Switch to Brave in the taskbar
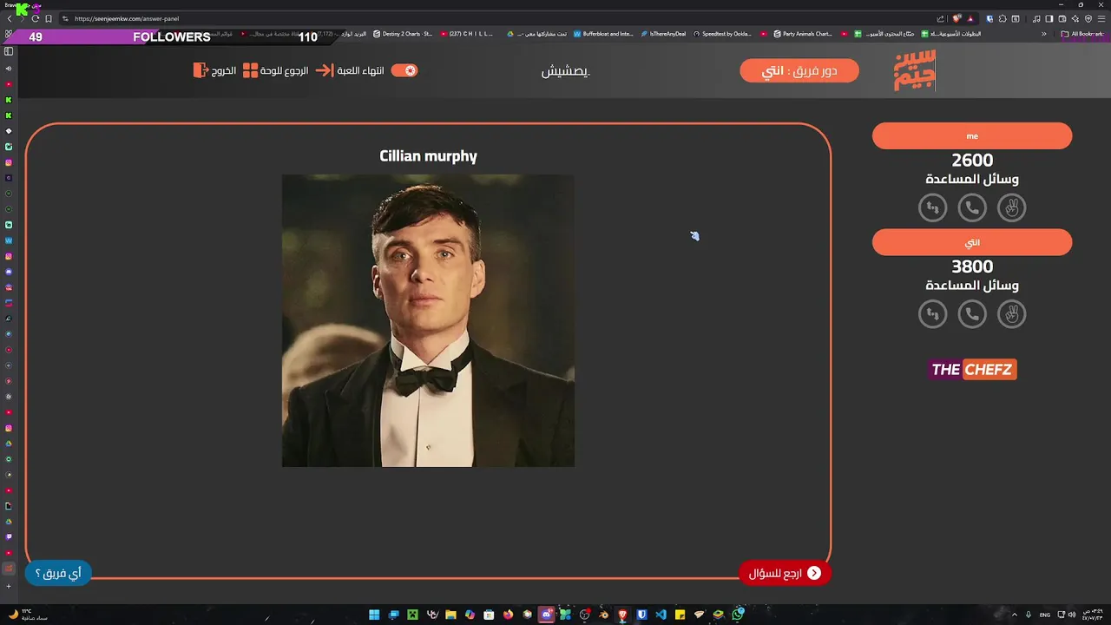This screenshot has height=625, width=1111. point(622,615)
